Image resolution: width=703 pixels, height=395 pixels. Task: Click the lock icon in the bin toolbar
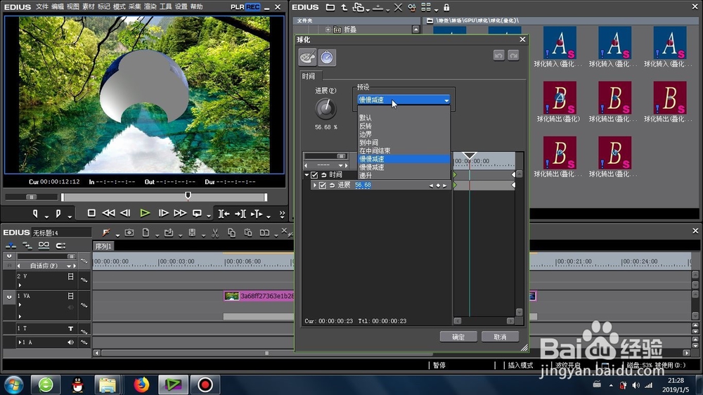(x=446, y=7)
